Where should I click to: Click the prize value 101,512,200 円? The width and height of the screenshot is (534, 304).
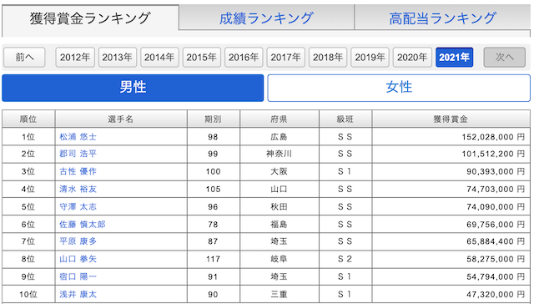click(x=493, y=154)
